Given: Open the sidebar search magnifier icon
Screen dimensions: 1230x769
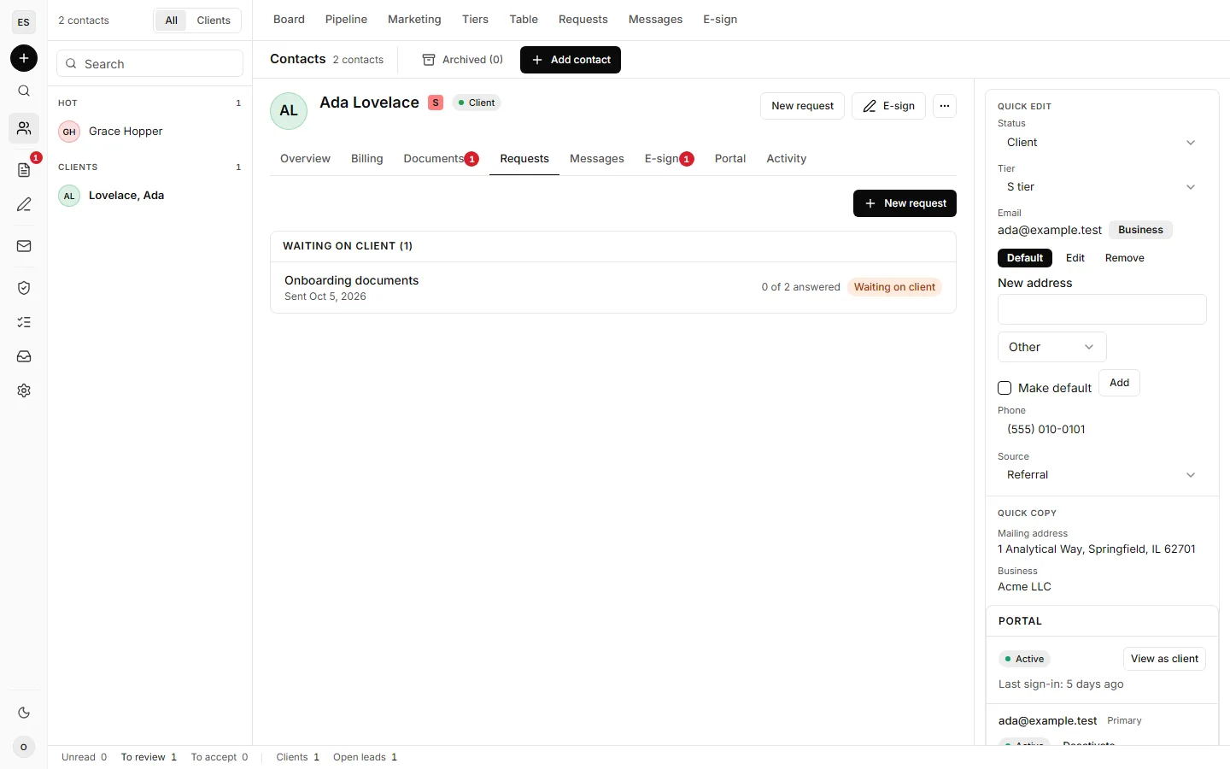Looking at the screenshot, I should (24, 91).
